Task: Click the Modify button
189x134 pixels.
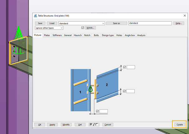Action: click(x=66, y=125)
